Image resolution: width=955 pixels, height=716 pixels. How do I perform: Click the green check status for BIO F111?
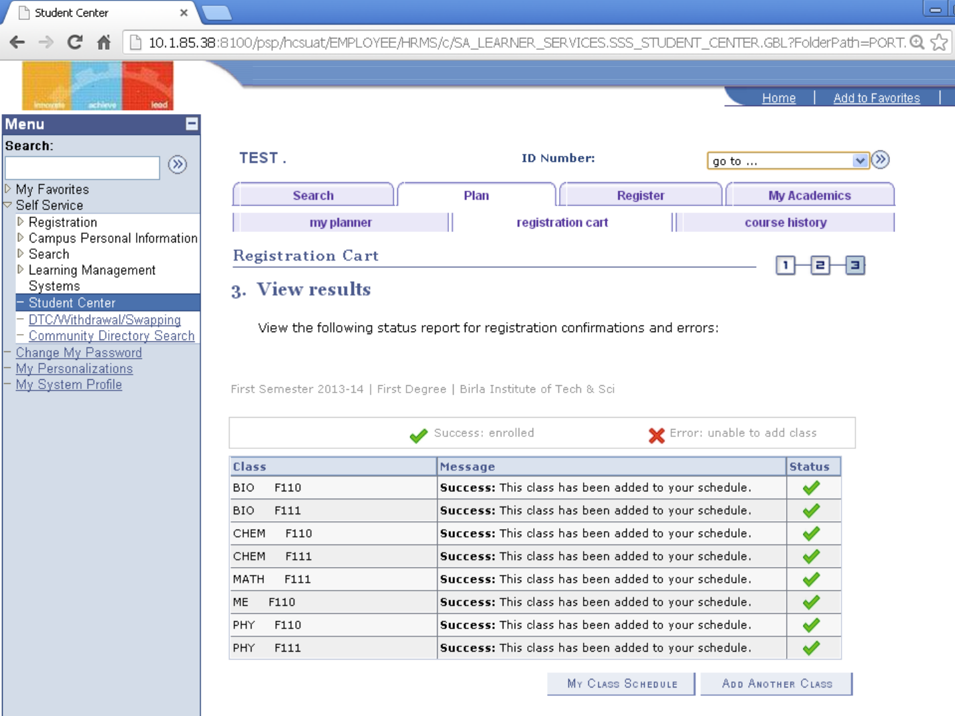pos(811,511)
